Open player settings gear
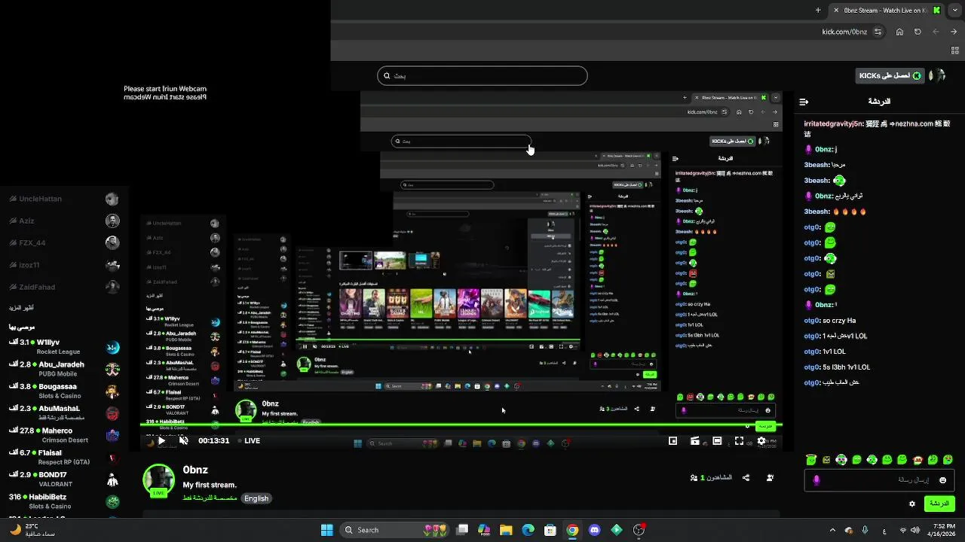Viewport: 965px width, 542px height. coord(761,440)
